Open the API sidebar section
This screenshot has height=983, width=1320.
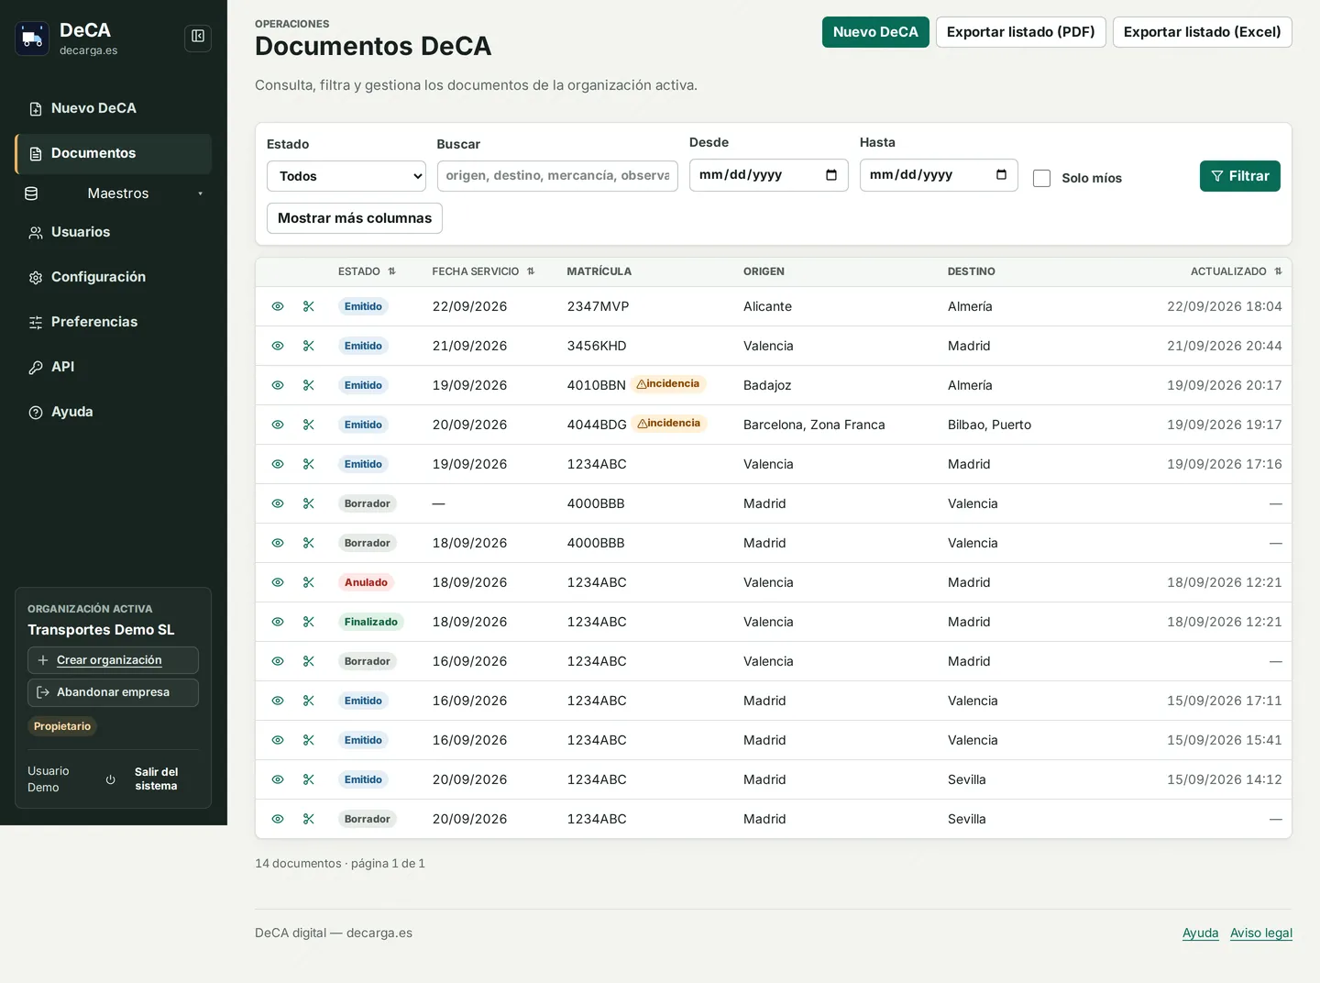(x=114, y=367)
